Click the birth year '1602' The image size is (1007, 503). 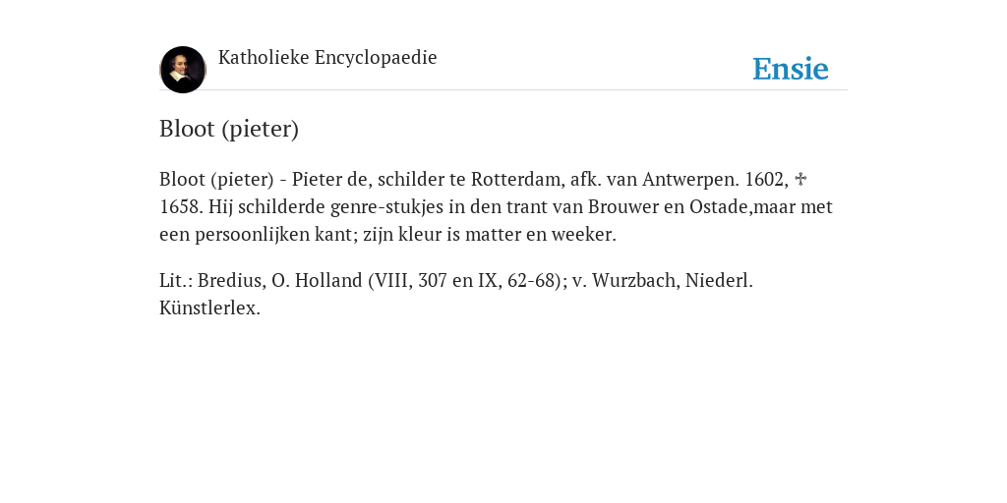click(x=764, y=179)
